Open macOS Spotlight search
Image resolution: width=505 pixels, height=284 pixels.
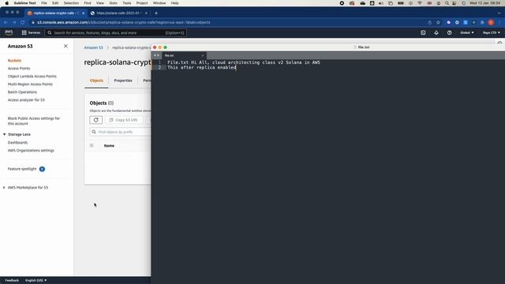coord(447,3)
